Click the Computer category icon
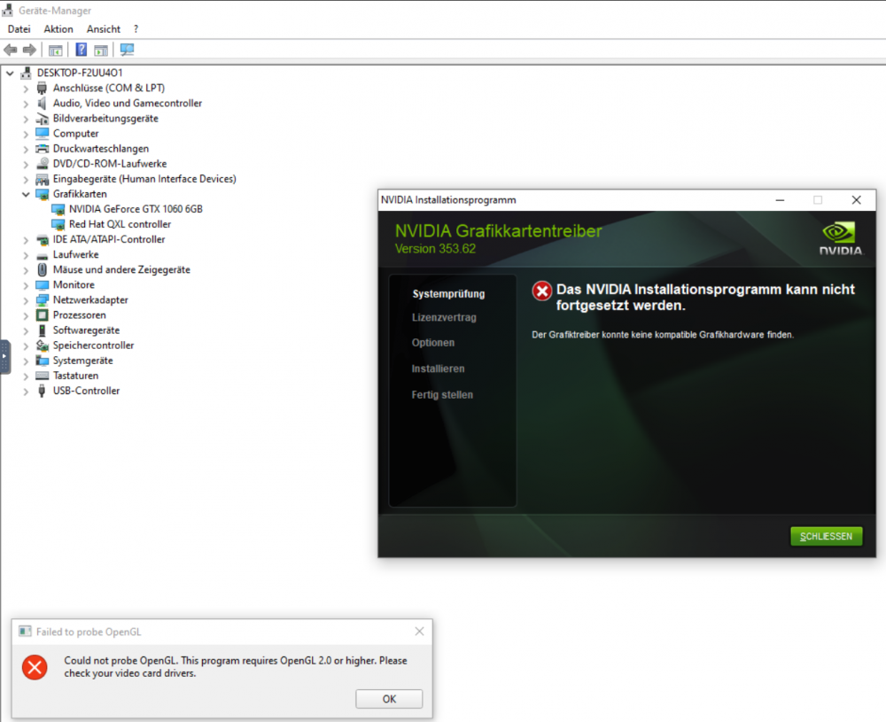Viewport: 886px width, 722px height. click(42, 134)
